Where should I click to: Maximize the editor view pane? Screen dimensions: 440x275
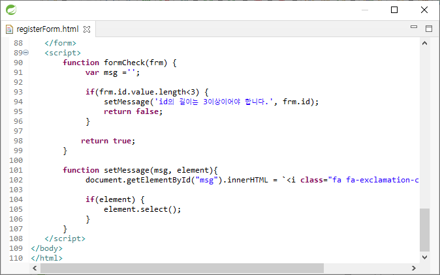[429, 28]
